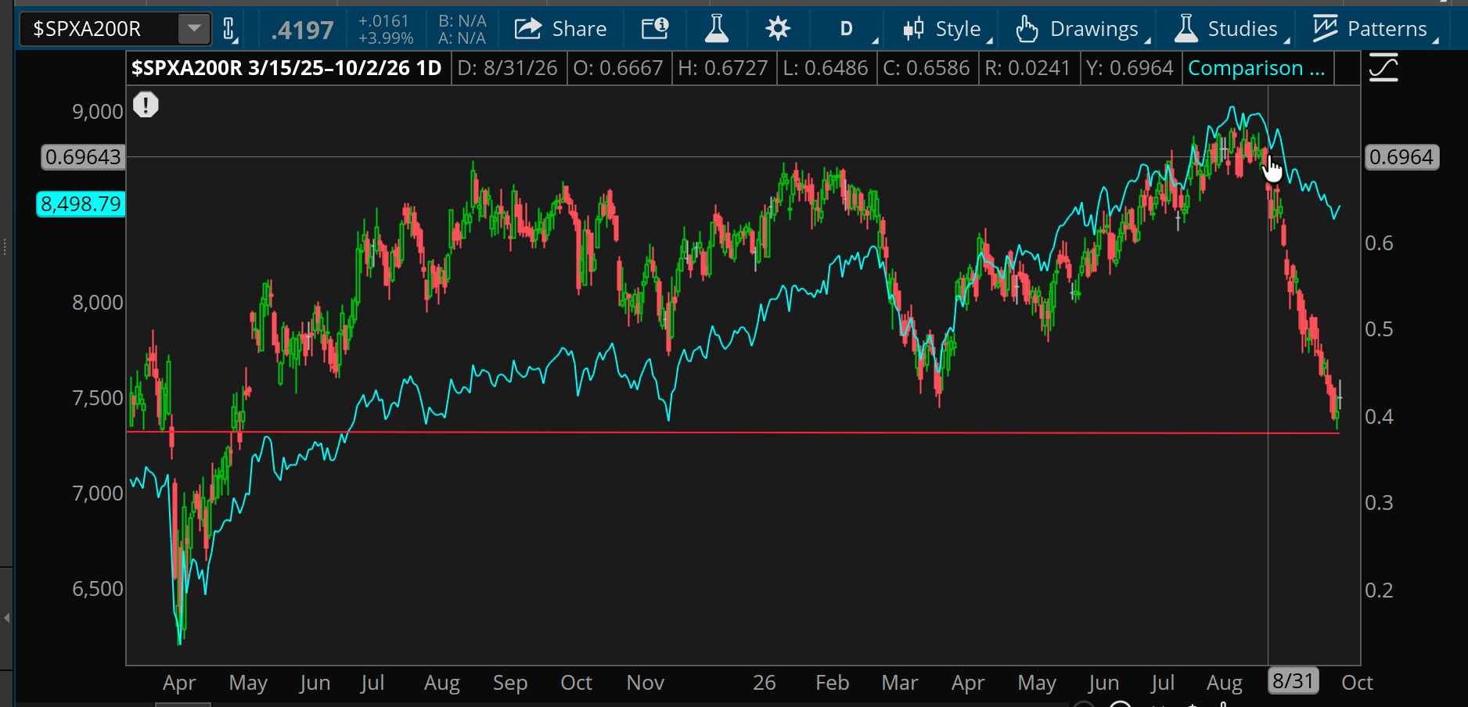Open the Style menu

tap(947, 29)
